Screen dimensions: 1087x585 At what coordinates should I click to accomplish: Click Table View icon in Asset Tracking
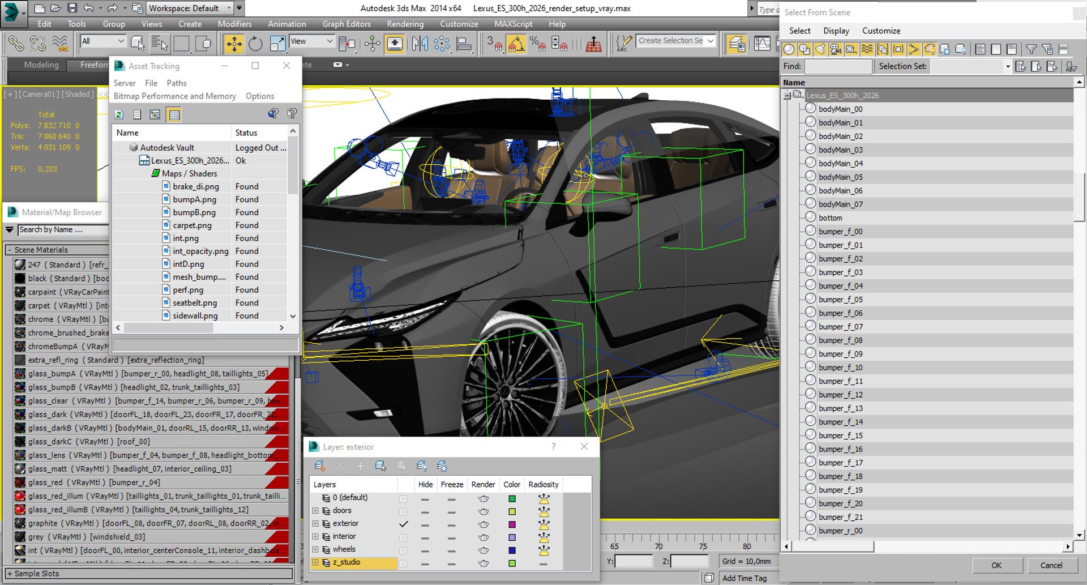(x=174, y=114)
